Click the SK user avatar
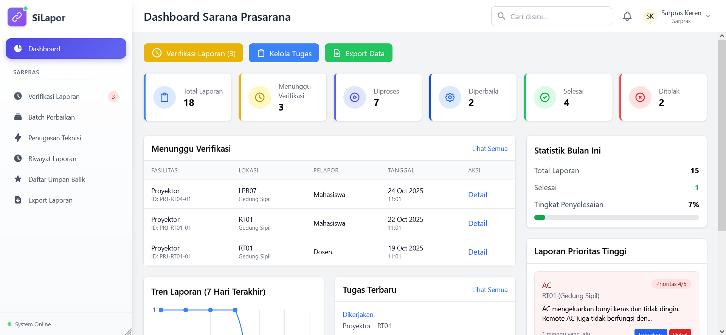The height and width of the screenshot is (335, 726). (650, 16)
